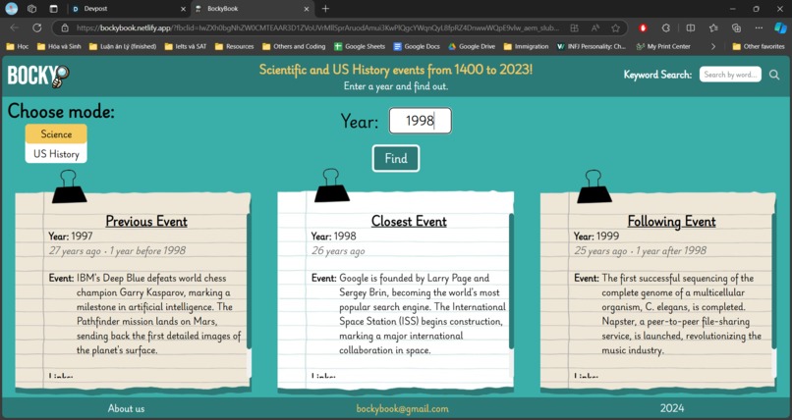Open the INFJ Personality bookmark
This screenshot has height=420, width=792.
point(591,46)
